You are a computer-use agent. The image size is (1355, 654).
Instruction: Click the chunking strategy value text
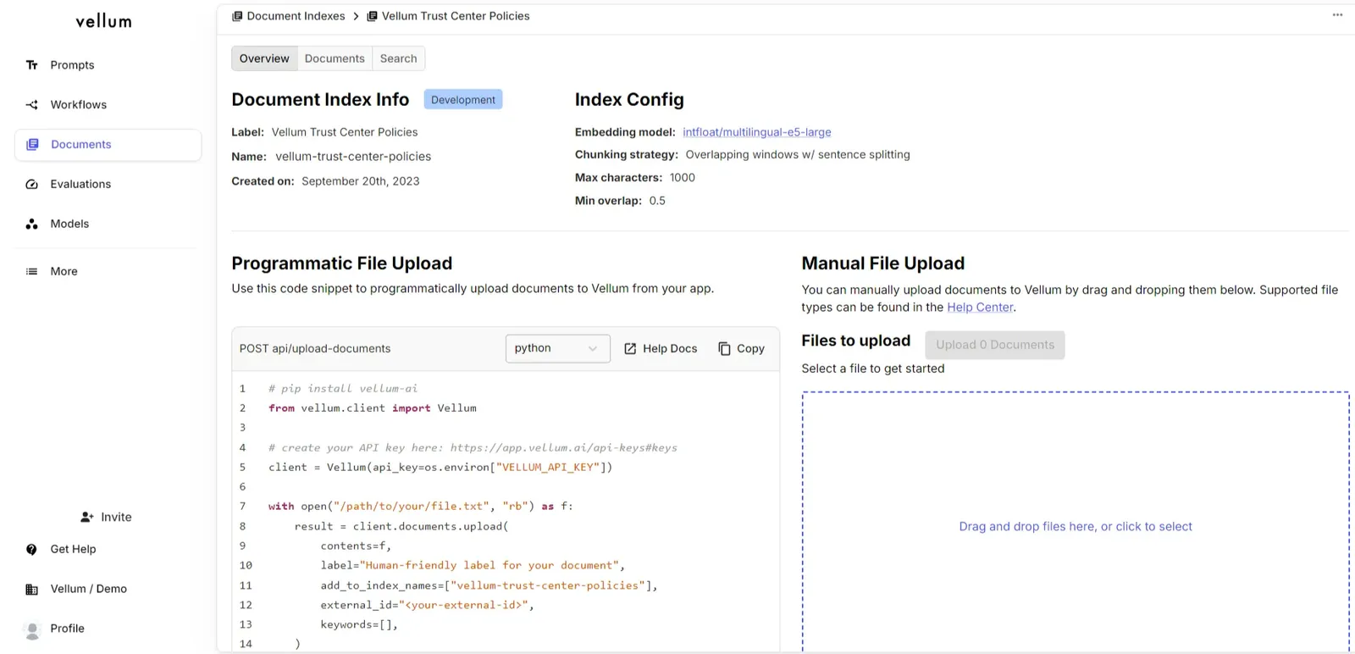point(798,155)
